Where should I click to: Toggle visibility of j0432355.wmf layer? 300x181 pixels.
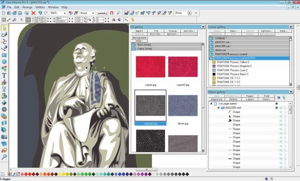click(x=281, y=108)
